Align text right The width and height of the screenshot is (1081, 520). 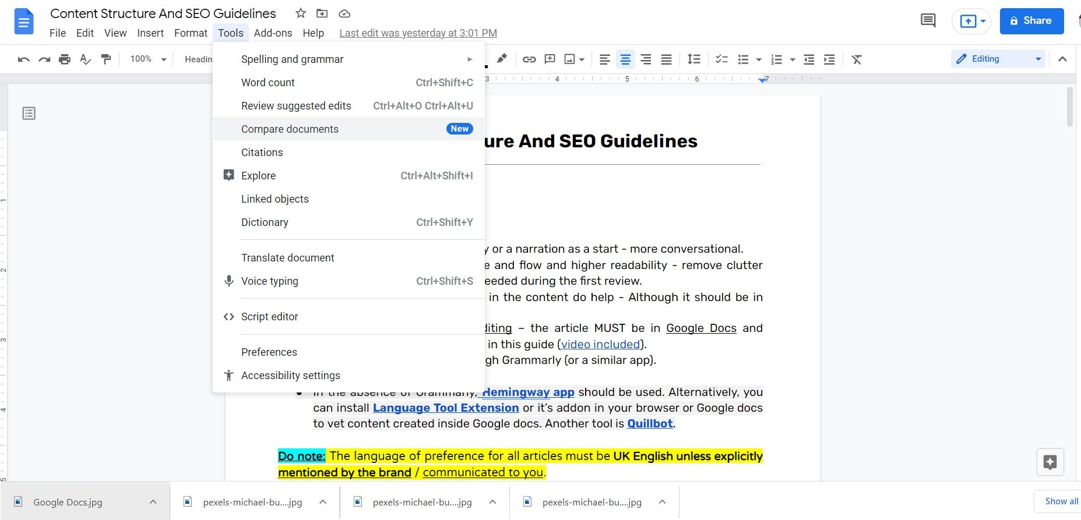click(646, 59)
